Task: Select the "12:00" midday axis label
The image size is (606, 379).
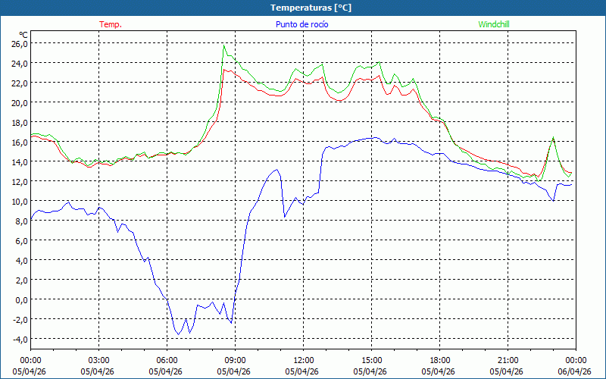Action: pyautogui.click(x=303, y=360)
